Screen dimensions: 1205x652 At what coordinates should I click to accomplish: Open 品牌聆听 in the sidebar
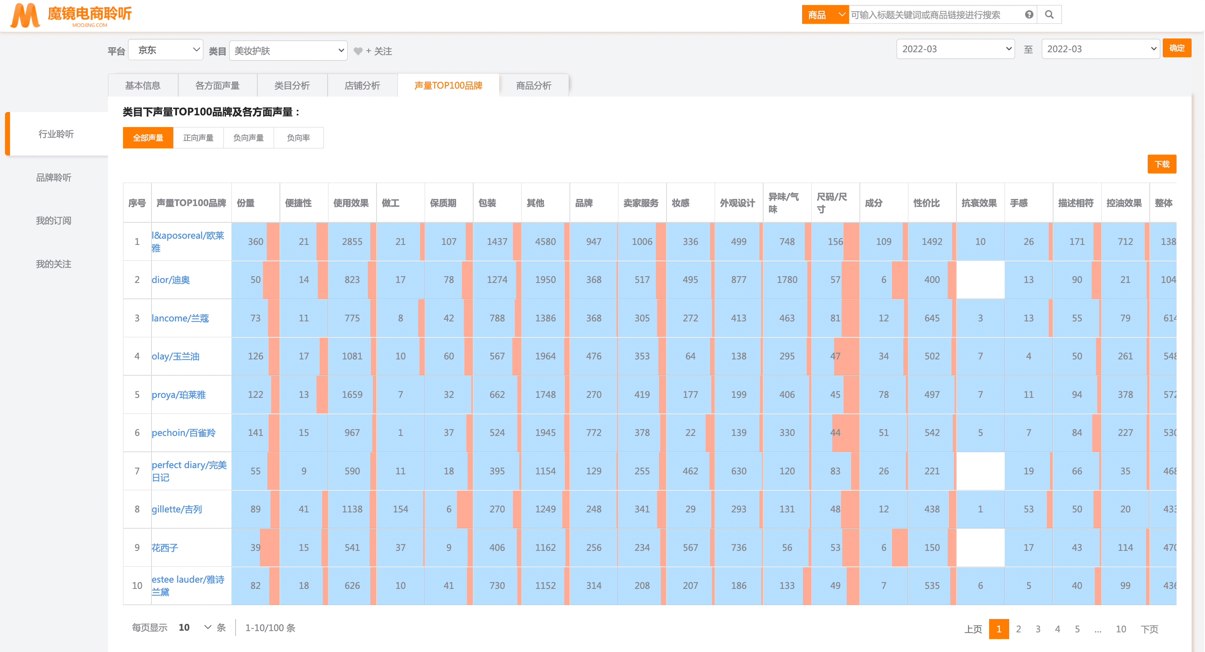tap(54, 178)
